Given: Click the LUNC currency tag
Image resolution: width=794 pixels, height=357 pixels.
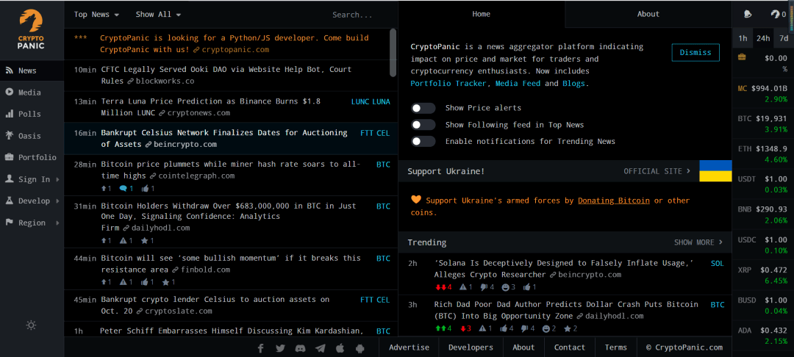Looking at the screenshot, I should pos(360,101).
